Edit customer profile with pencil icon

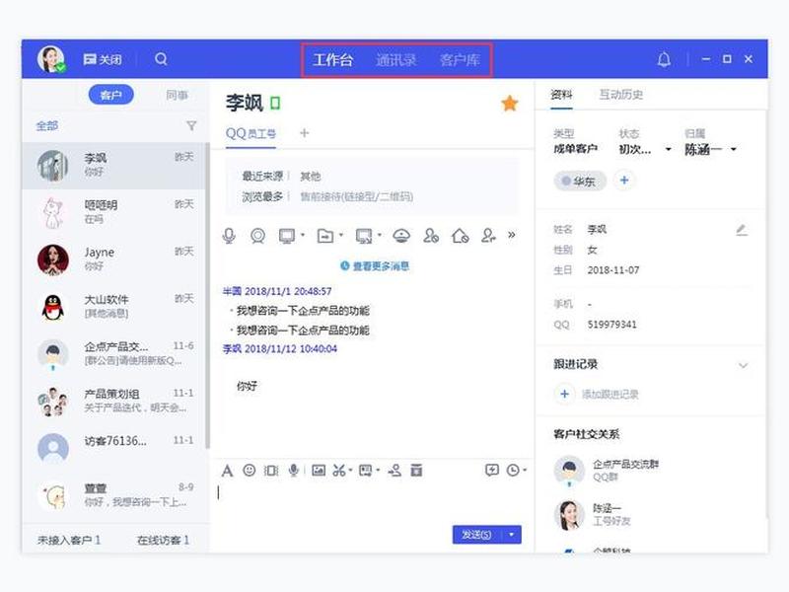coord(742,231)
